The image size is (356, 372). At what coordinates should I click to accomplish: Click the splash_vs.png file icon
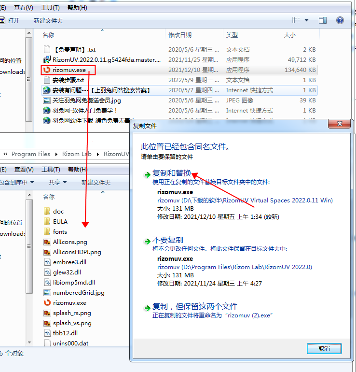[47, 323]
